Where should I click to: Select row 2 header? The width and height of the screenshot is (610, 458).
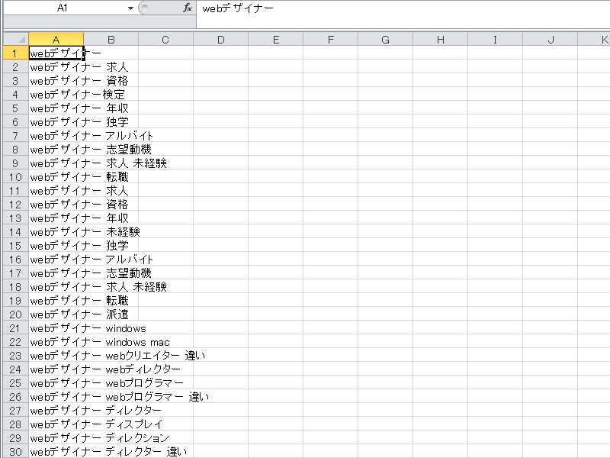pyautogui.click(x=15, y=67)
